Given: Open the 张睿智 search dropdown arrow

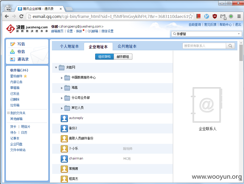Looking at the screenshot, I should click(239, 34).
